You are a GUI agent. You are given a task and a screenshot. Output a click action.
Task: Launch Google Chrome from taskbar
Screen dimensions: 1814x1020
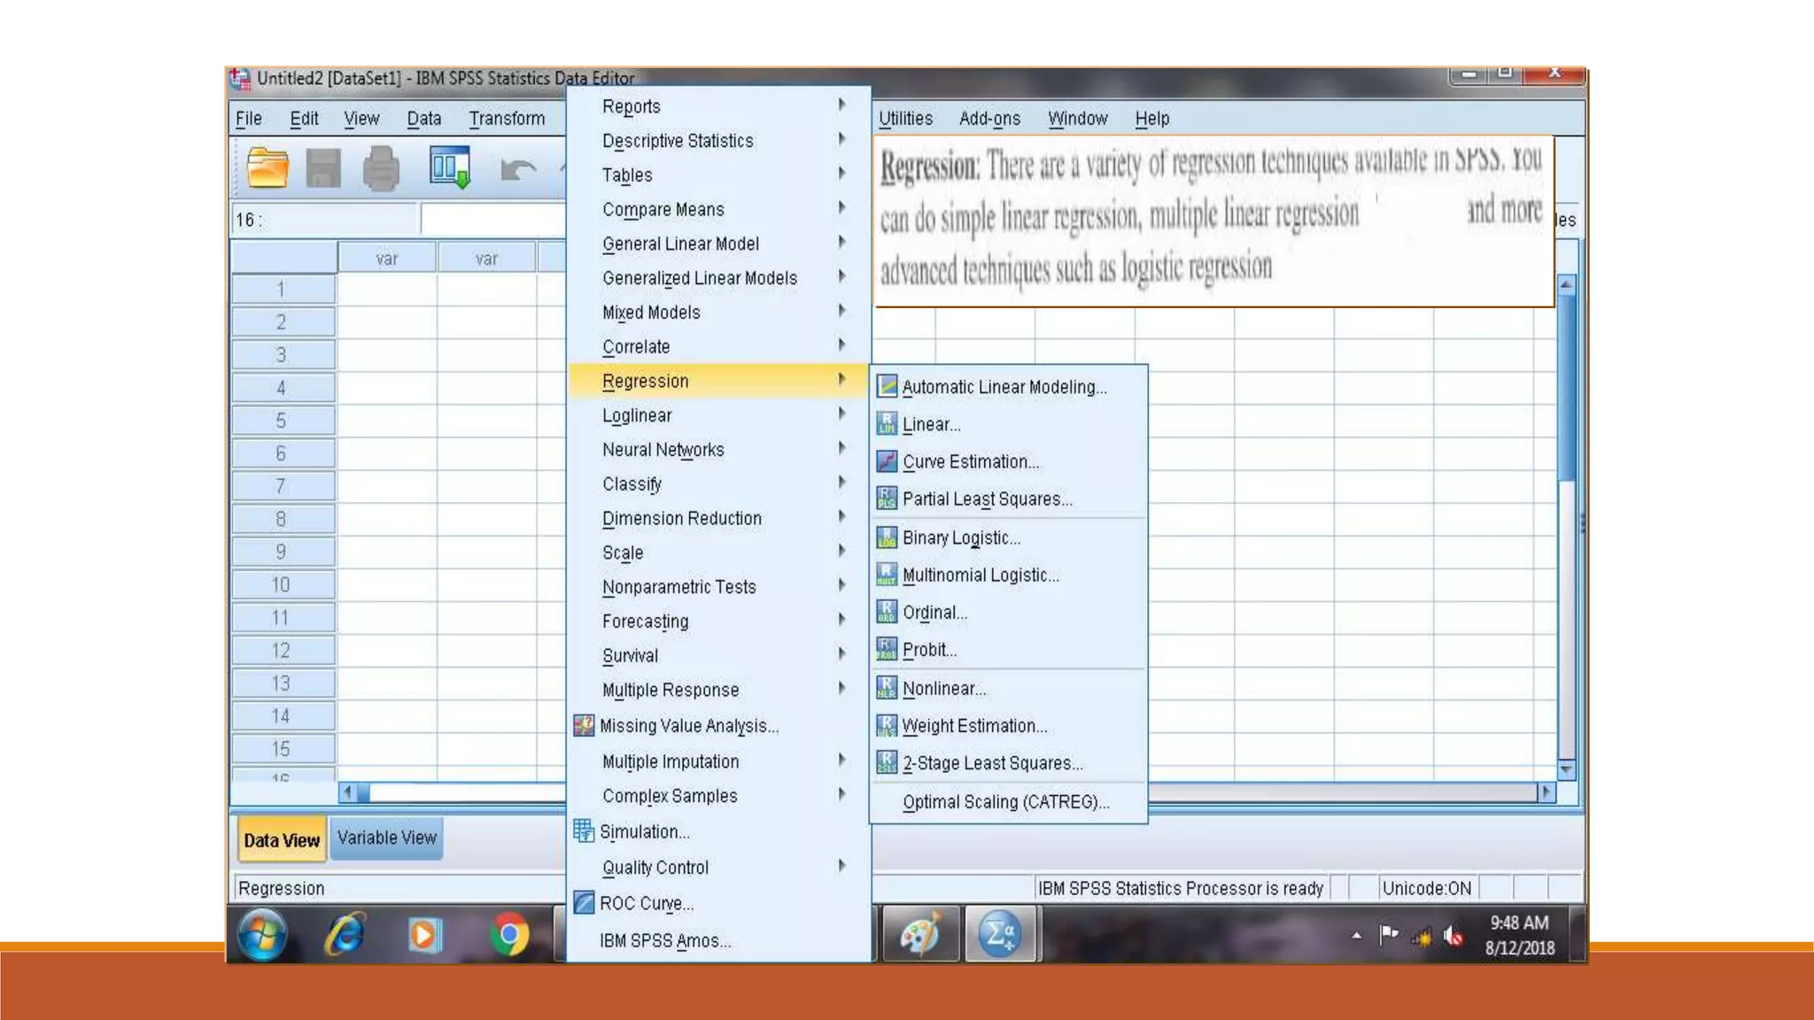509,935
